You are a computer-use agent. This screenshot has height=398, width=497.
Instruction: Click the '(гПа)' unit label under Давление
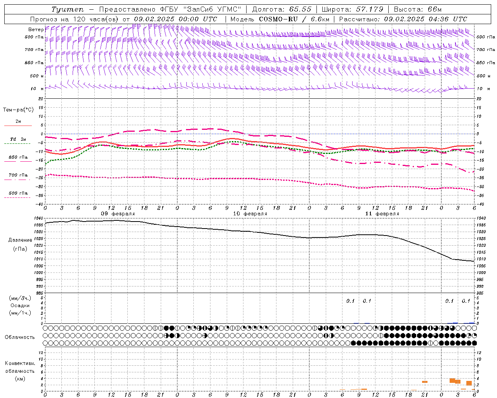pyautogui.click(x=20, y=249)
